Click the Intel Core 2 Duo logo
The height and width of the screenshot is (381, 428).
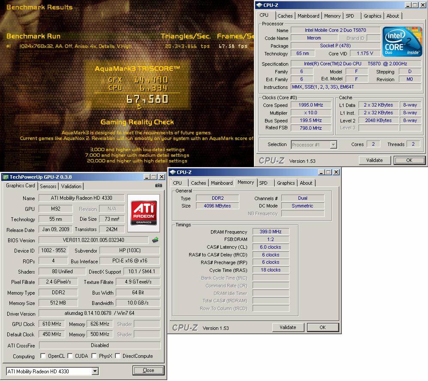tap(402, 42)
